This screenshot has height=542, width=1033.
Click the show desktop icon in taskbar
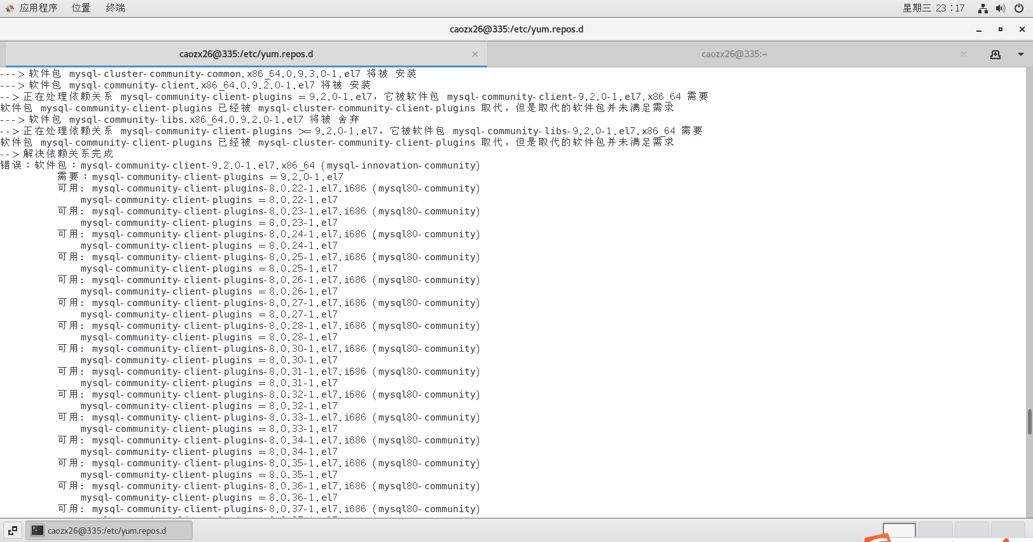pyautogui.click(x=13, y=531)
